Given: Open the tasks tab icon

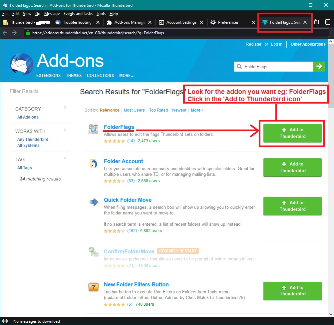Looking at the screenshot, I should 328,22.
